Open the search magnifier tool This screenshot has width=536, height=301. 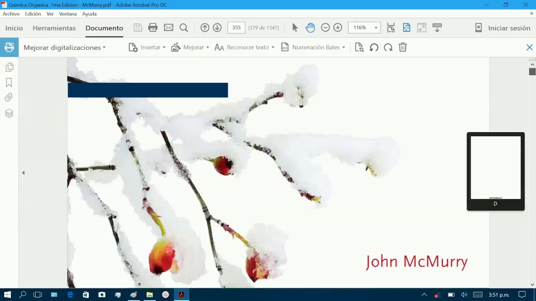[183, 28]
